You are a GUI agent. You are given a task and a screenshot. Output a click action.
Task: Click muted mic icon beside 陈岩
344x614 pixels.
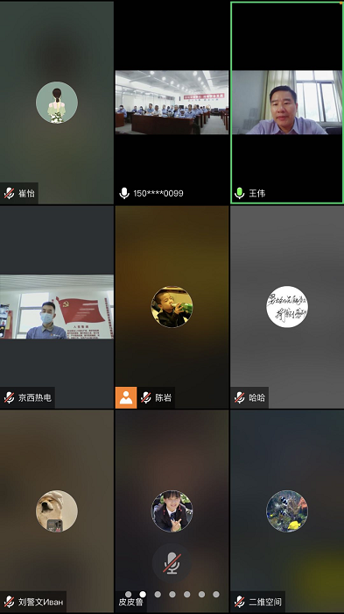(x=146, y=397)
